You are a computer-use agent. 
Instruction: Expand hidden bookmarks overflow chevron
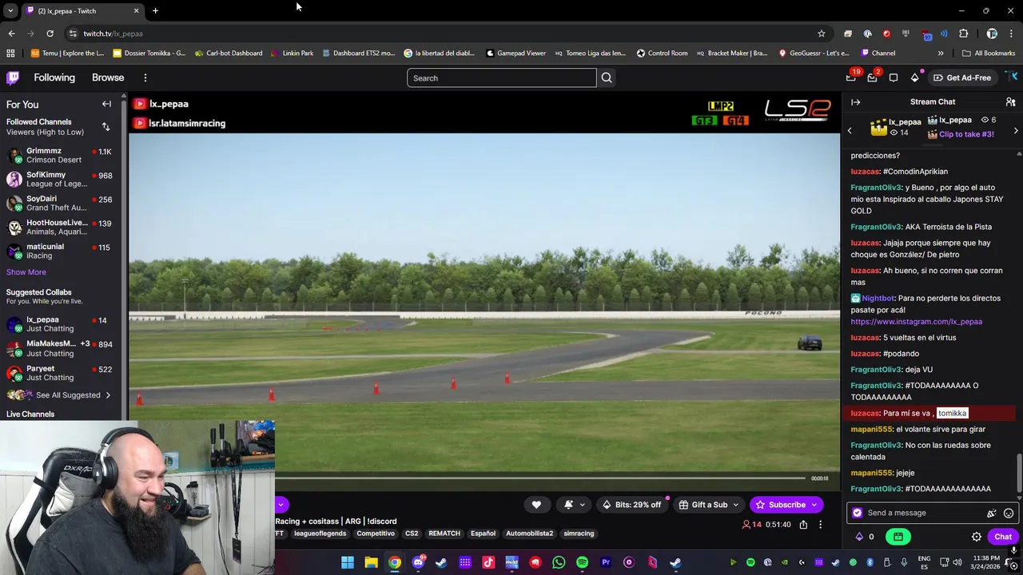pos(941,54)
